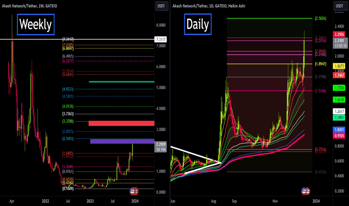
Task: Click the (3.3788) level label
Action: (68, 121)
